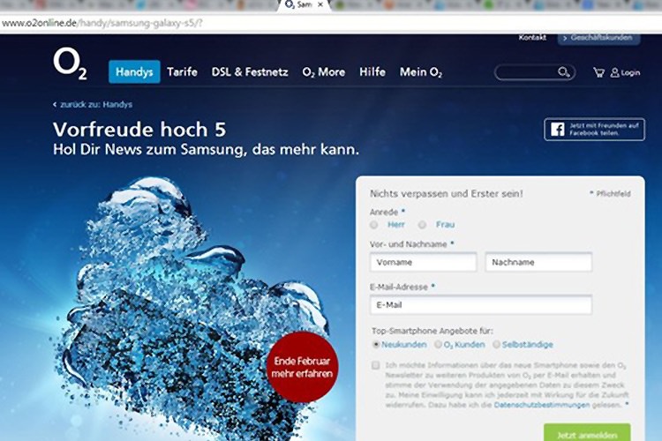The width and height of the screenshot is (662, 441).
Task: Focus the Nachname input field
Action: point(538,262)
